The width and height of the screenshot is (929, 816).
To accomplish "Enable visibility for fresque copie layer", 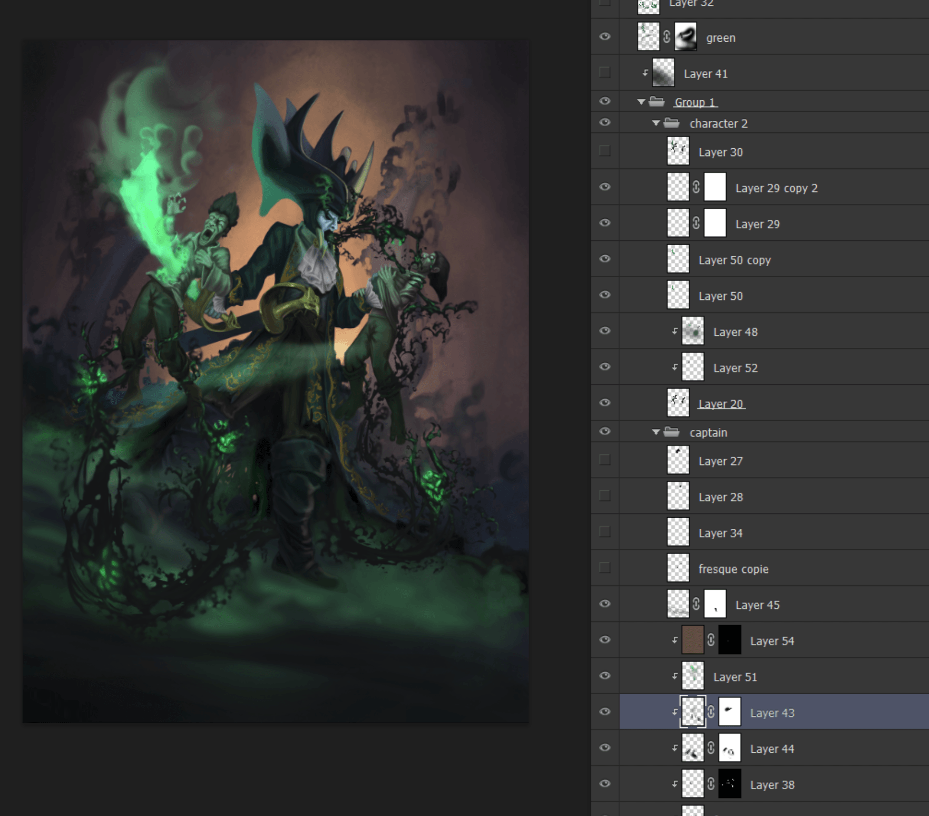I will (605, 568).
